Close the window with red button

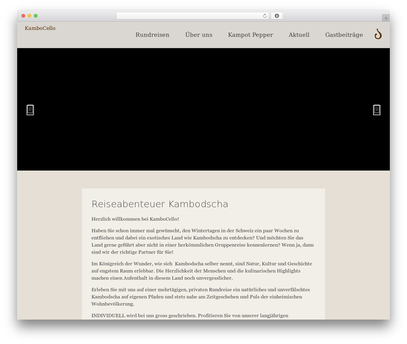point(23,16)
